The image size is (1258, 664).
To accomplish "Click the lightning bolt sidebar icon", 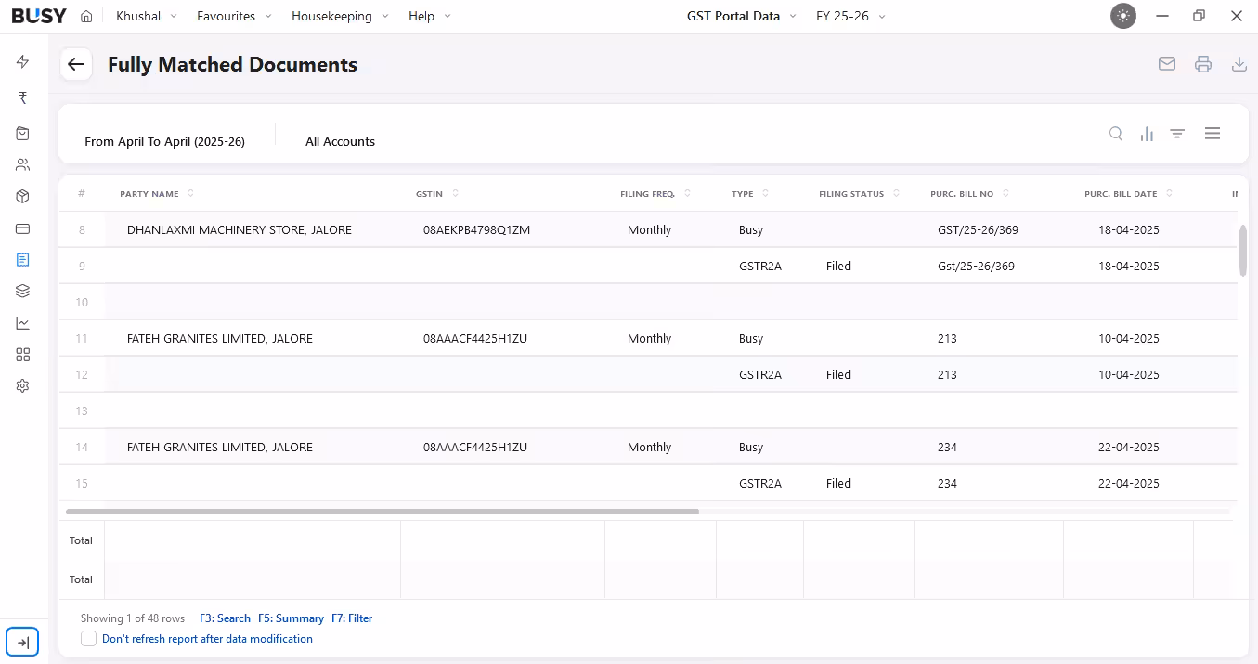I will click(x=23, y=62).
